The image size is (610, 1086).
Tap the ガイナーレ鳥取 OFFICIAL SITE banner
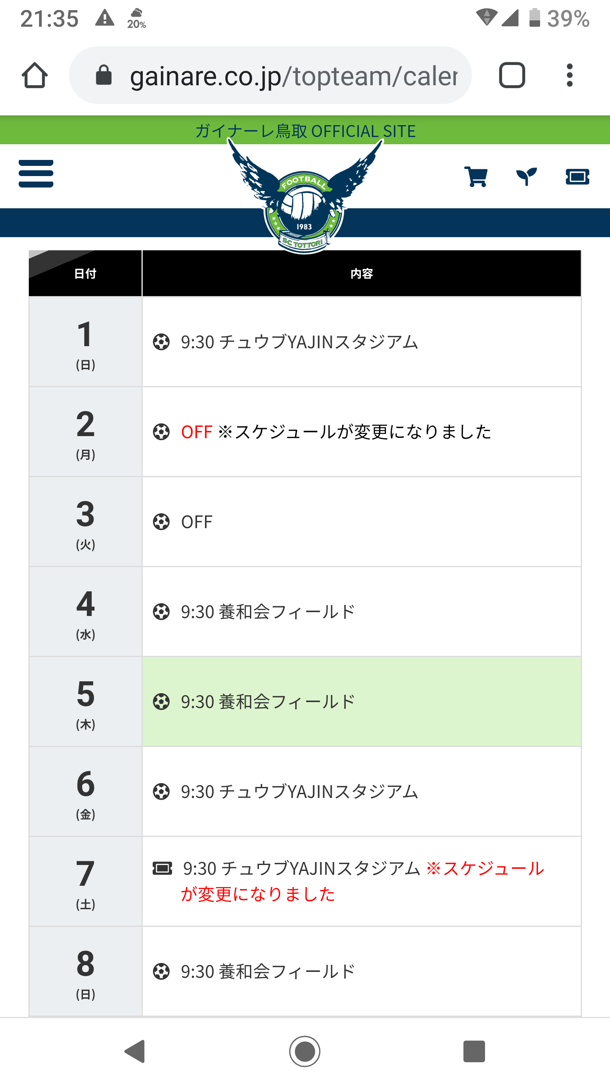(305, 131)
